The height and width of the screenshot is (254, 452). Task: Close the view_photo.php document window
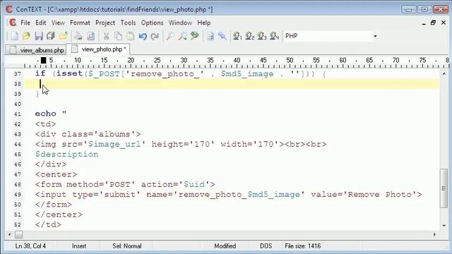(444, 23)
